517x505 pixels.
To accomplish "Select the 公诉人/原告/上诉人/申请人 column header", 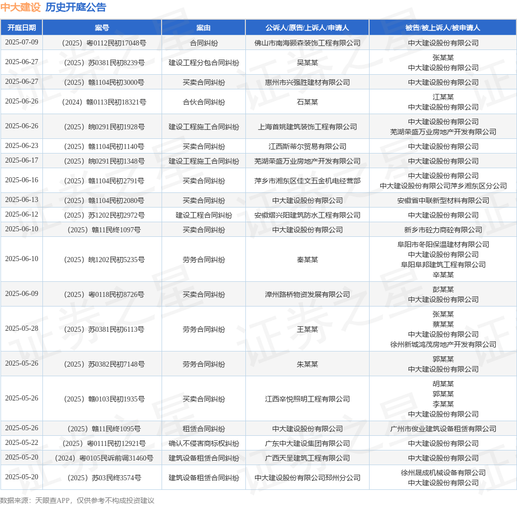I will (307, 28).
